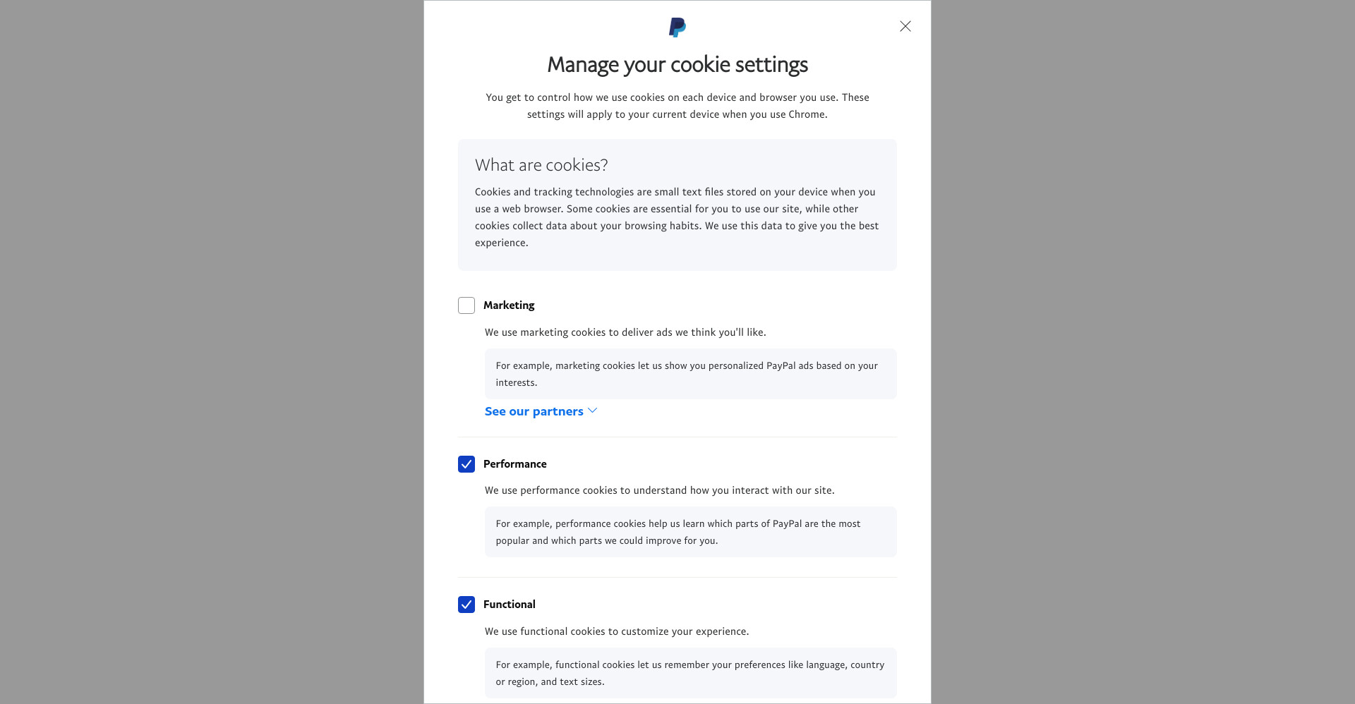Click the chevron beside See our partners

tap(593, 411)
